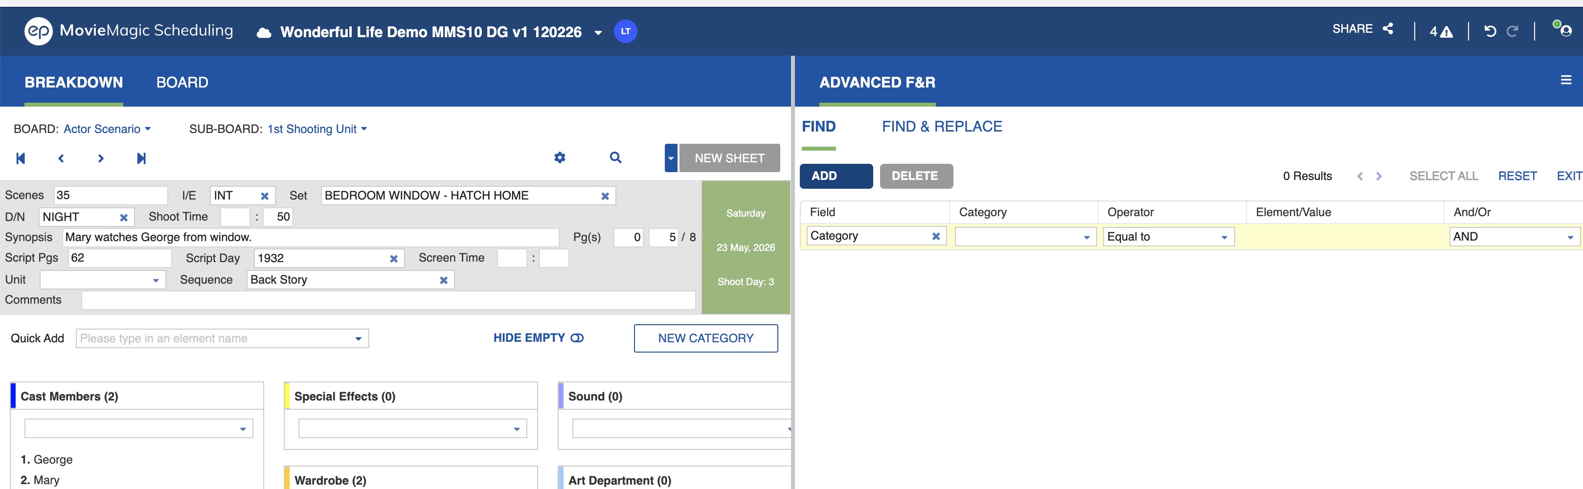
Task: Click the Add button in Find panel
Action: [x=835, y=177]
